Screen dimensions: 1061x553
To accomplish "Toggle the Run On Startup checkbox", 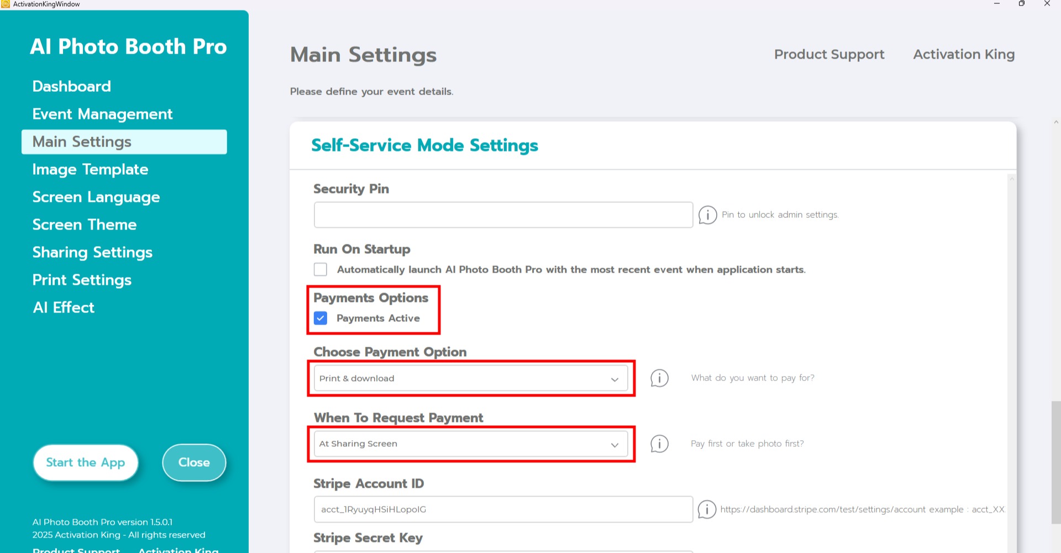I will 321,269.
